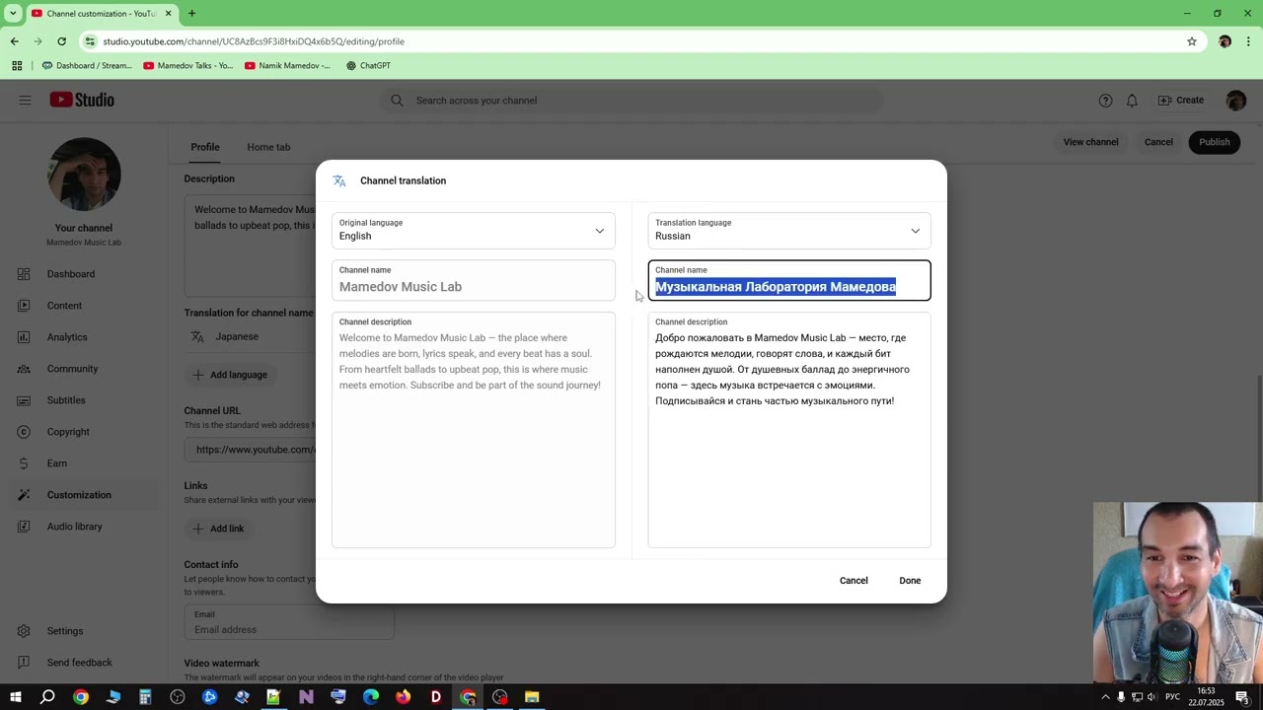Image resolution: width=1263 pixels, height=710 pixels.
Task: Click the Publish button
Action: pyautogui.click(x=1215, y=142)
